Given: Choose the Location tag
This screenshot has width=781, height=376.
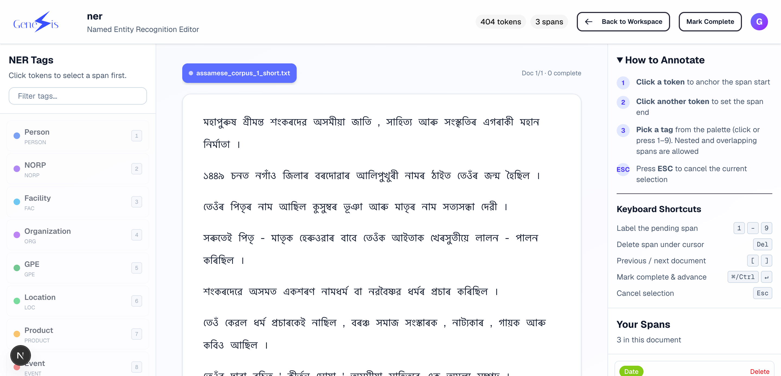Looking at the screenshot, I should [x=78, y=301].
